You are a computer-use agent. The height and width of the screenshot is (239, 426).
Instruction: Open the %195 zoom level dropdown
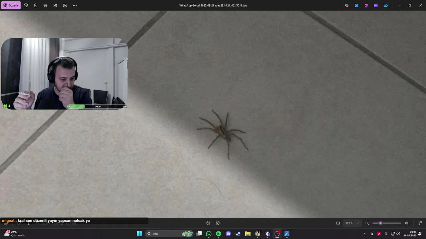pos(352,223)
